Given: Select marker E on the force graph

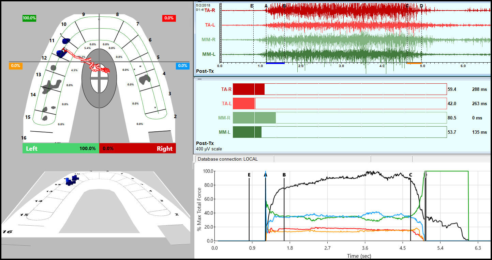Looking at the screenshot, I should click(249, 174).
